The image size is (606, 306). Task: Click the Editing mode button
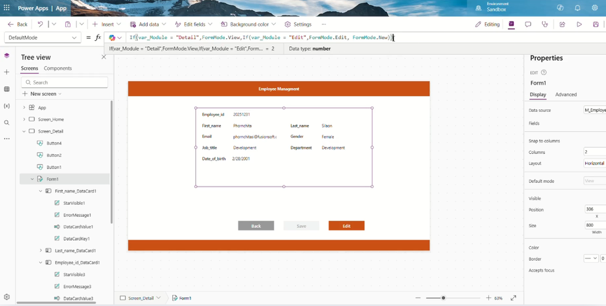point(488,24)
